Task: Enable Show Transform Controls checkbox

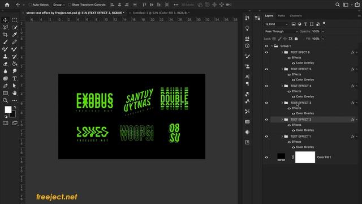Action: (70, 5)
